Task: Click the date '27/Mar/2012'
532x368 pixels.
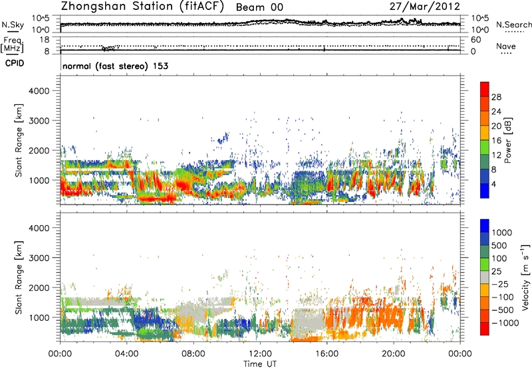Action: tap(425, 7)
